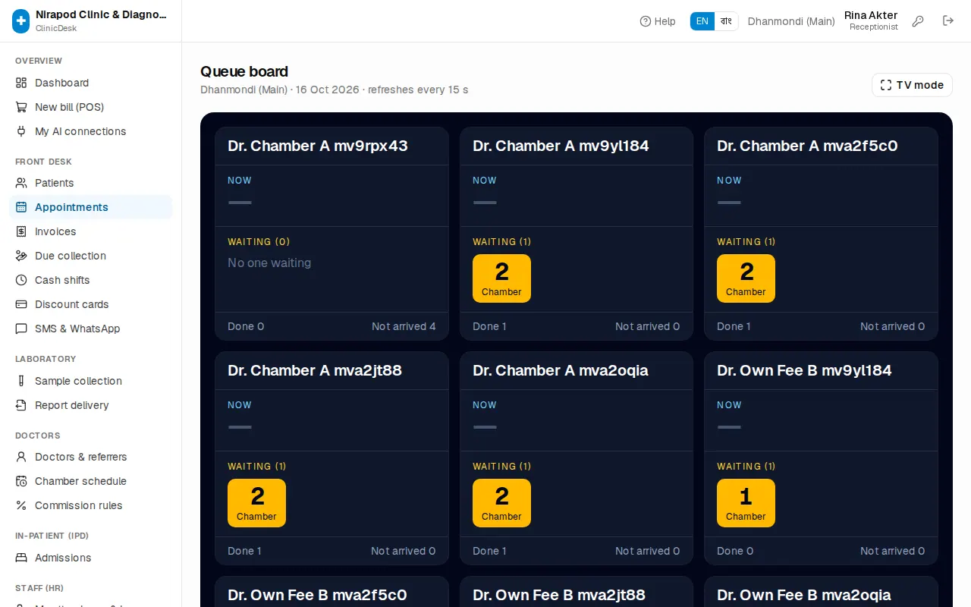971x607 pixels.
Task: Open the Appointments menu item
Action: (x=91, y=207)
